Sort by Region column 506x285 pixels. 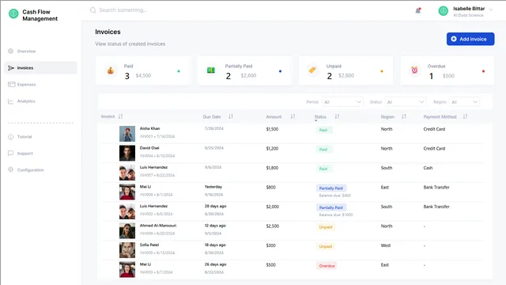point(404,116)
